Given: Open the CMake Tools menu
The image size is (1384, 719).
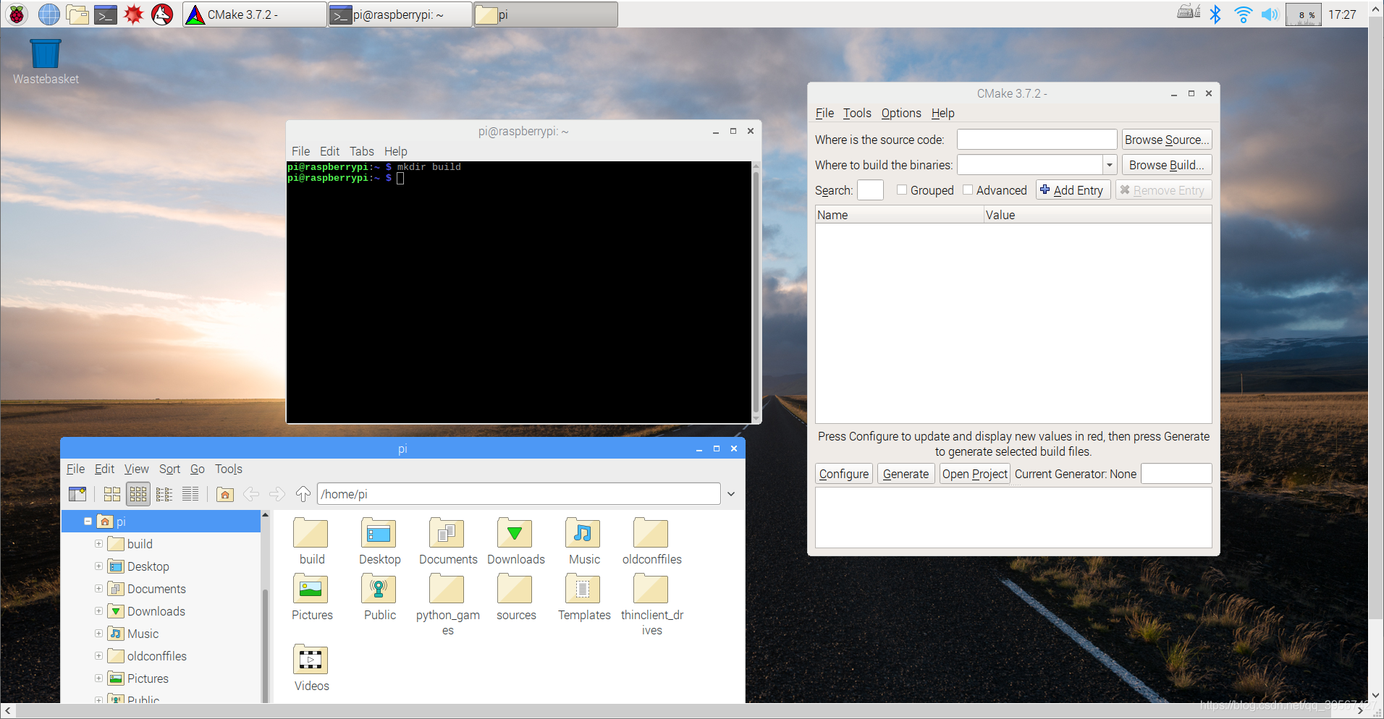Looking at the screenshot, I should 857,113.
